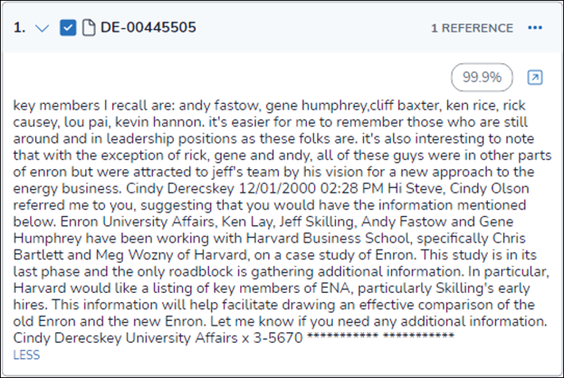
Task: Show the 1 REFERENCE details
Action: (472, 28)
